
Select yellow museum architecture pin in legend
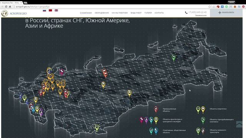(x=156, y=120)
